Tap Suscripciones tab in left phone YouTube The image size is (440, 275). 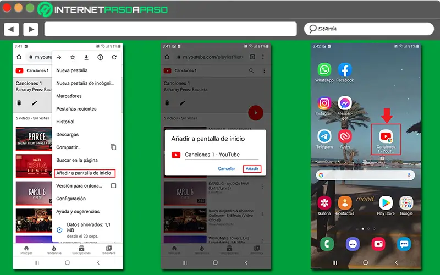(81, 250)
